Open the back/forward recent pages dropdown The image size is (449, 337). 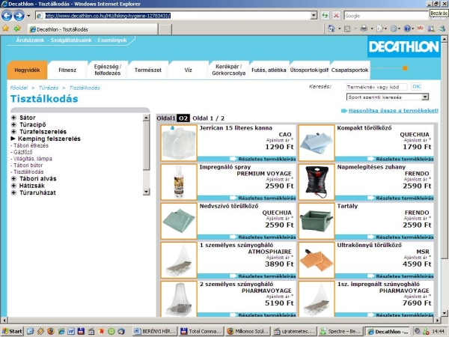(x=28, y=16)
